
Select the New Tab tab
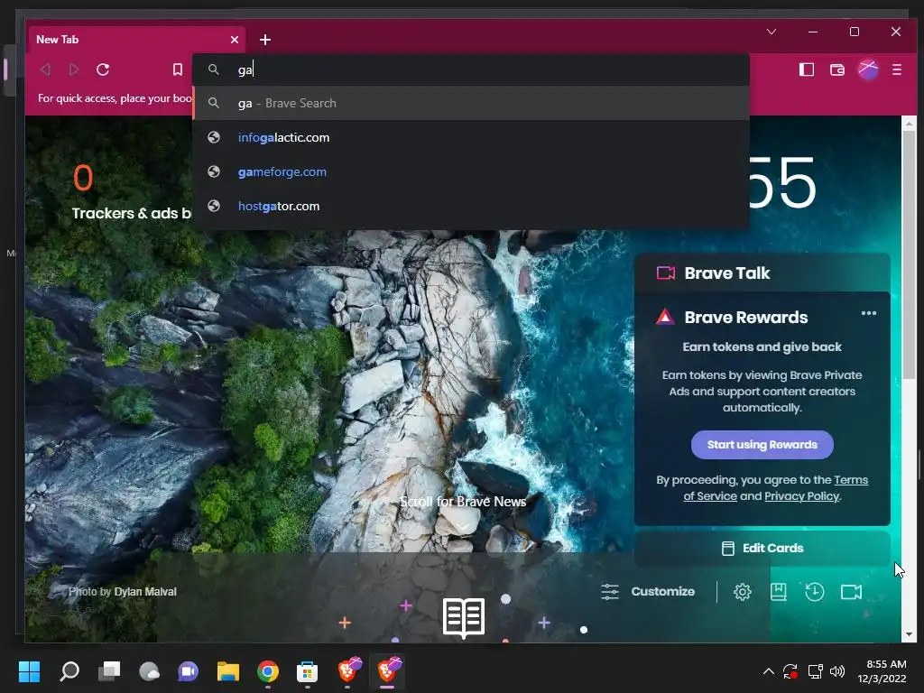click(x=136, y=40)
